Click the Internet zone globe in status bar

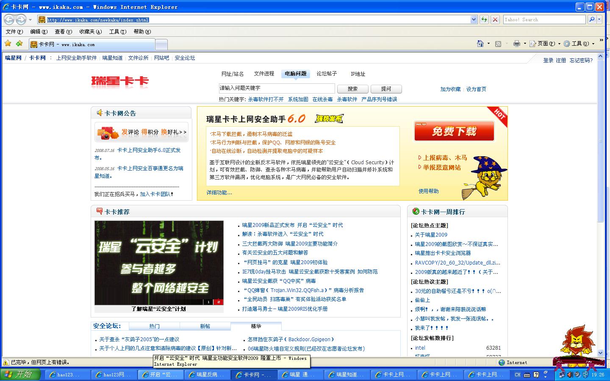coord(502,362)
